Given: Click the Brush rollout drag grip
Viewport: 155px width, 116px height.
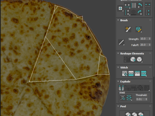Looking at the screenshot, I should 150,20.
